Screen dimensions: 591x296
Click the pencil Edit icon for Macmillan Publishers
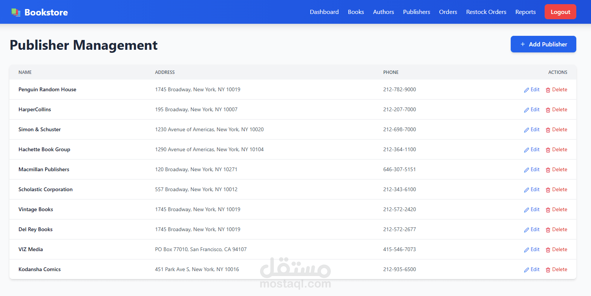click(527, 170)
